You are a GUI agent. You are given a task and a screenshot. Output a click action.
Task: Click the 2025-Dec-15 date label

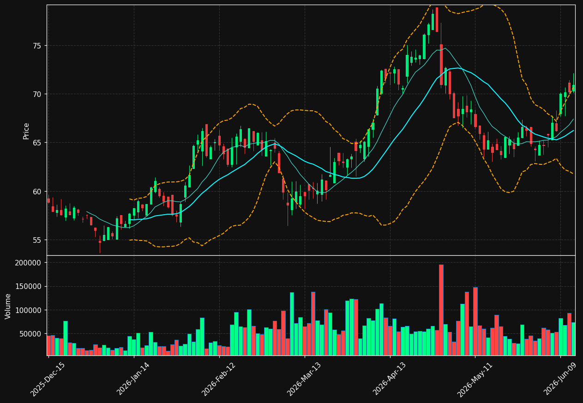click(x=48, y=379)
